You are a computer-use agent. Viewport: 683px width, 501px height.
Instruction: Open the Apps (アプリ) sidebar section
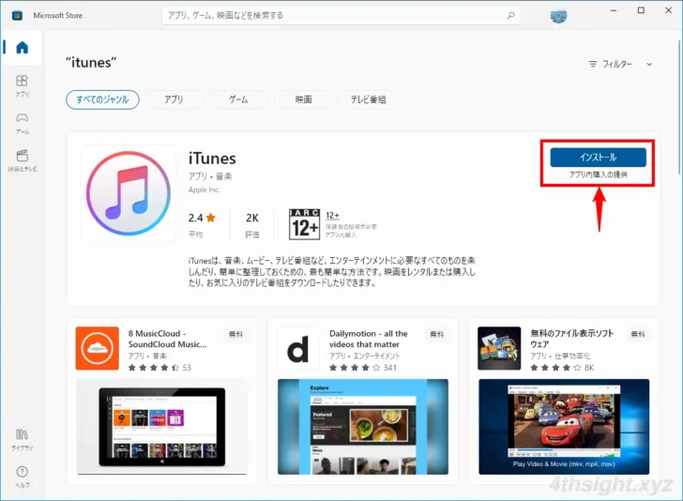point(22,85)
